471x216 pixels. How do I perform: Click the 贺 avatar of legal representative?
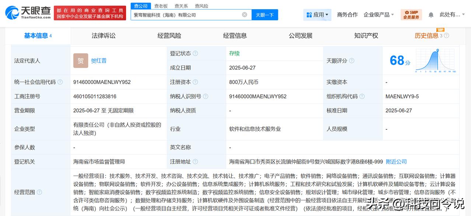(x=81, y=61)
